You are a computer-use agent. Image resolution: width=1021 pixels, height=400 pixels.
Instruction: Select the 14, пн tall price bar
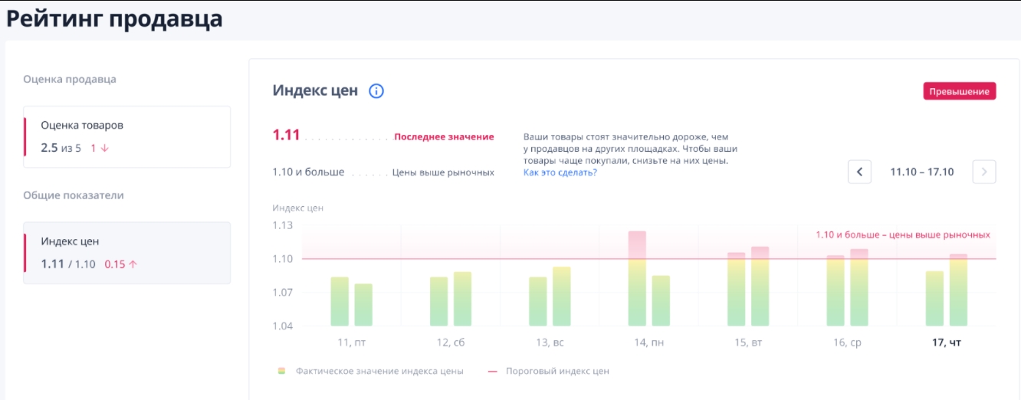click(x=637, y=278)
